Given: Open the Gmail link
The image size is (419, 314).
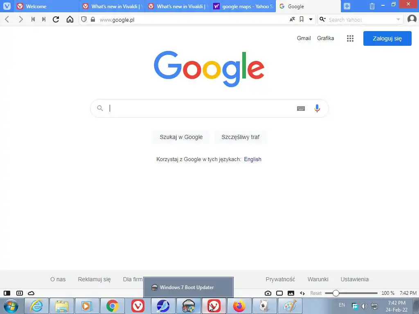Looking at the screenshot, I should (x=304, y=38).
